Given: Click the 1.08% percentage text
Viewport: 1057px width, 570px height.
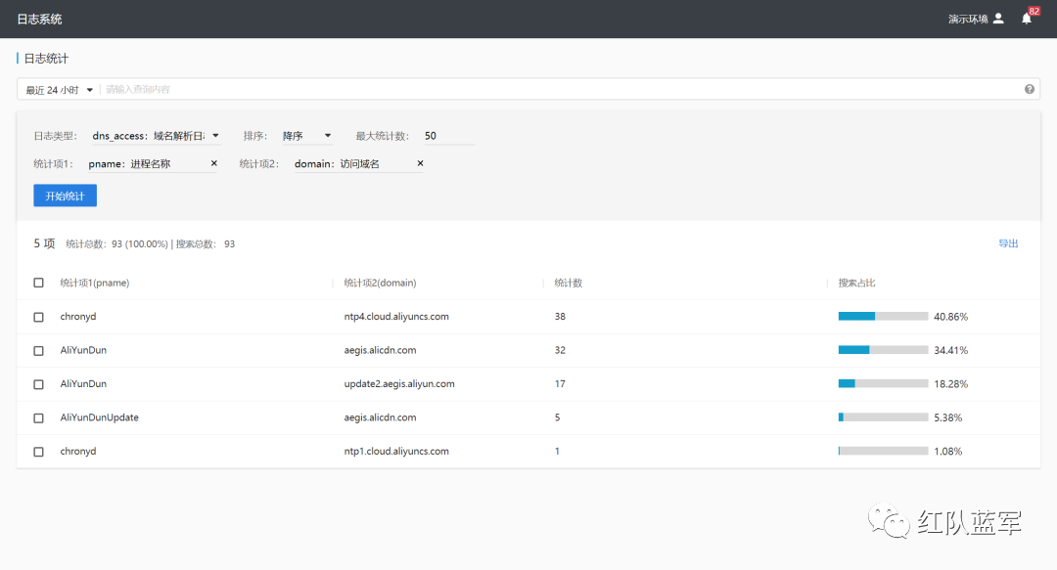Looking at the screenshot, I should [947, 452].
